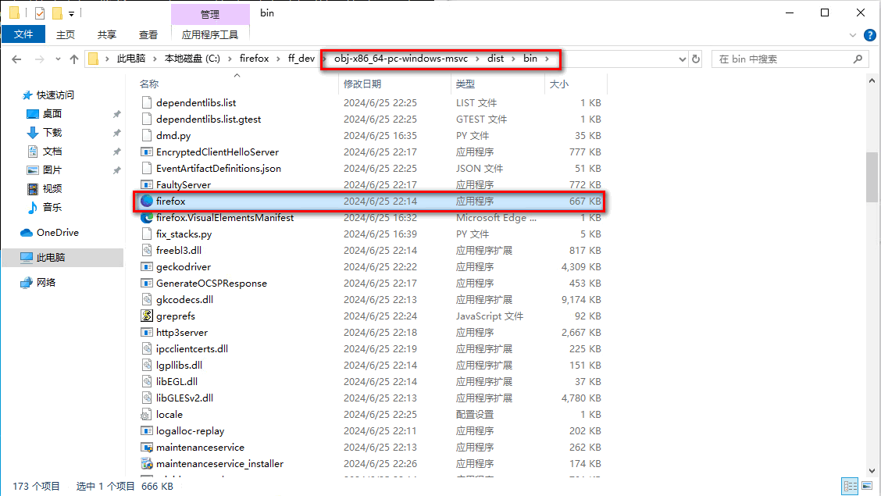Image resolution: width=881 pixels, height=496 pixels.
Task: Open 视频 in the navigation pane
Action: (x=52, y=189)
